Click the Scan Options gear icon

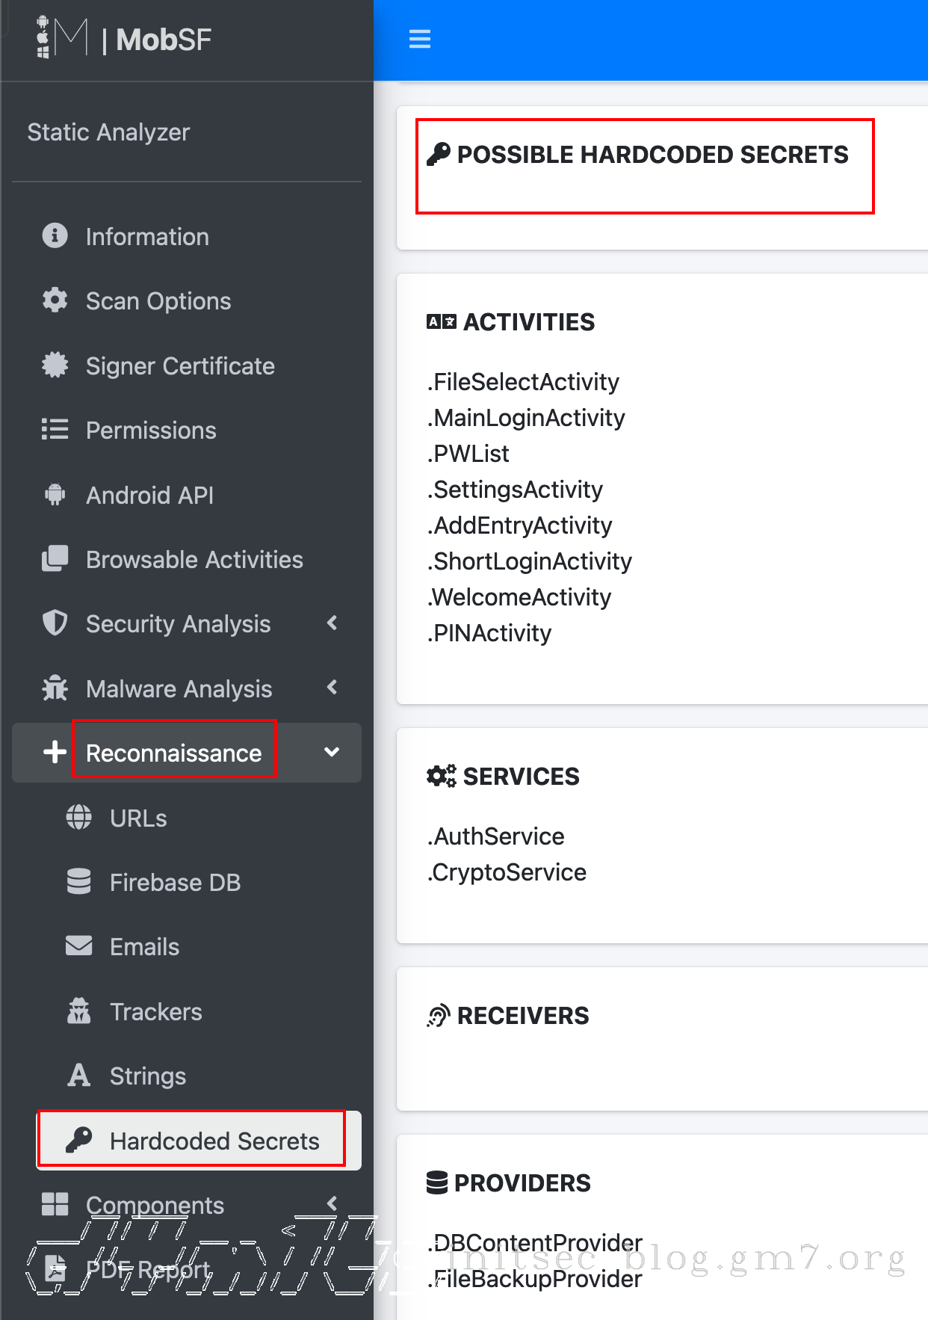point(55,300)
